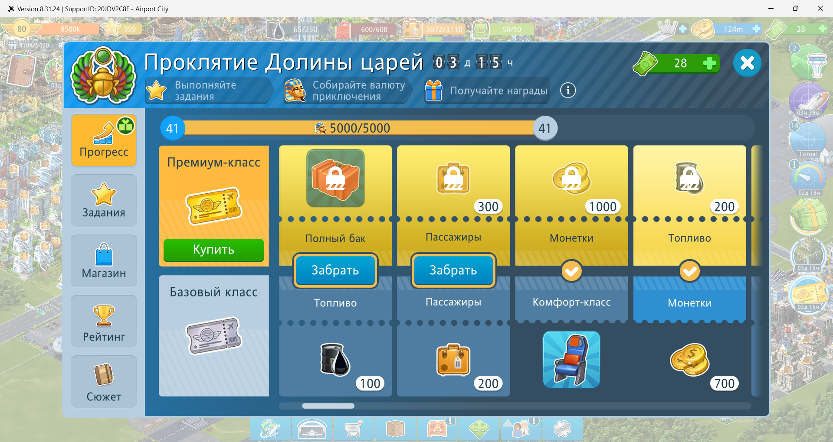The image size is (833, 442).
Task: Add banknotes with top bar green plus
Action: 823,29
